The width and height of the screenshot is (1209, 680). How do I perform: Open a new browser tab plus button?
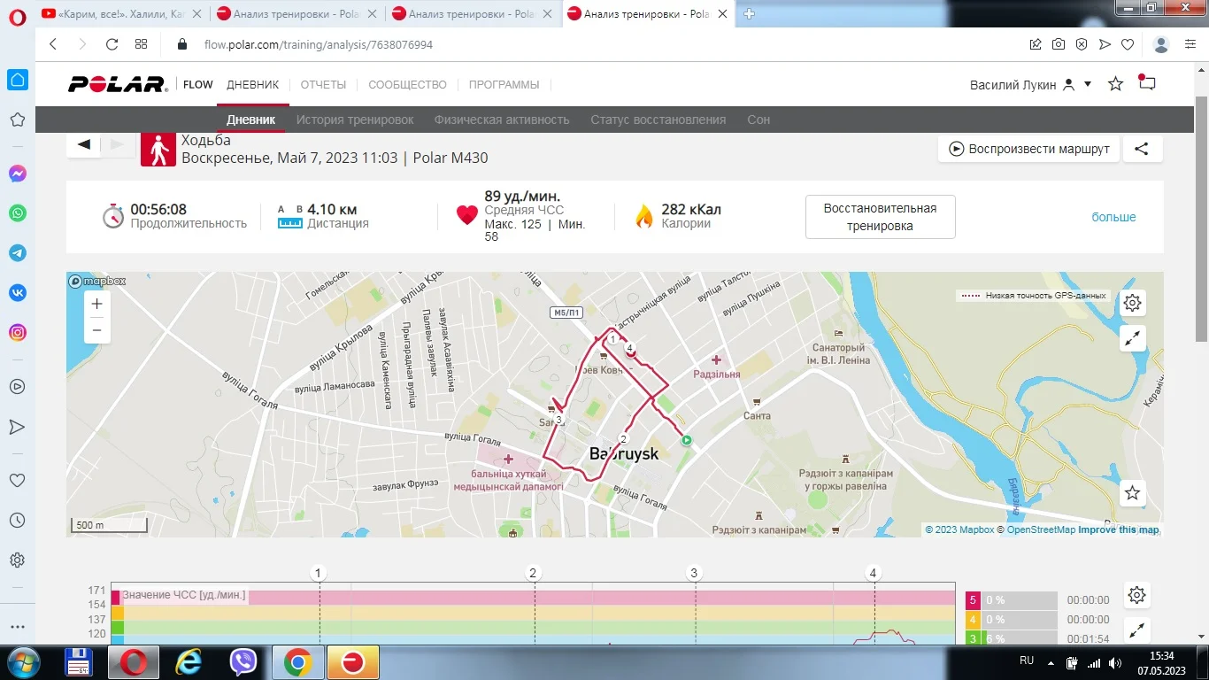coord(749,13)
